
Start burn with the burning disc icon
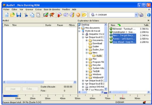click(x=60, y=15)
